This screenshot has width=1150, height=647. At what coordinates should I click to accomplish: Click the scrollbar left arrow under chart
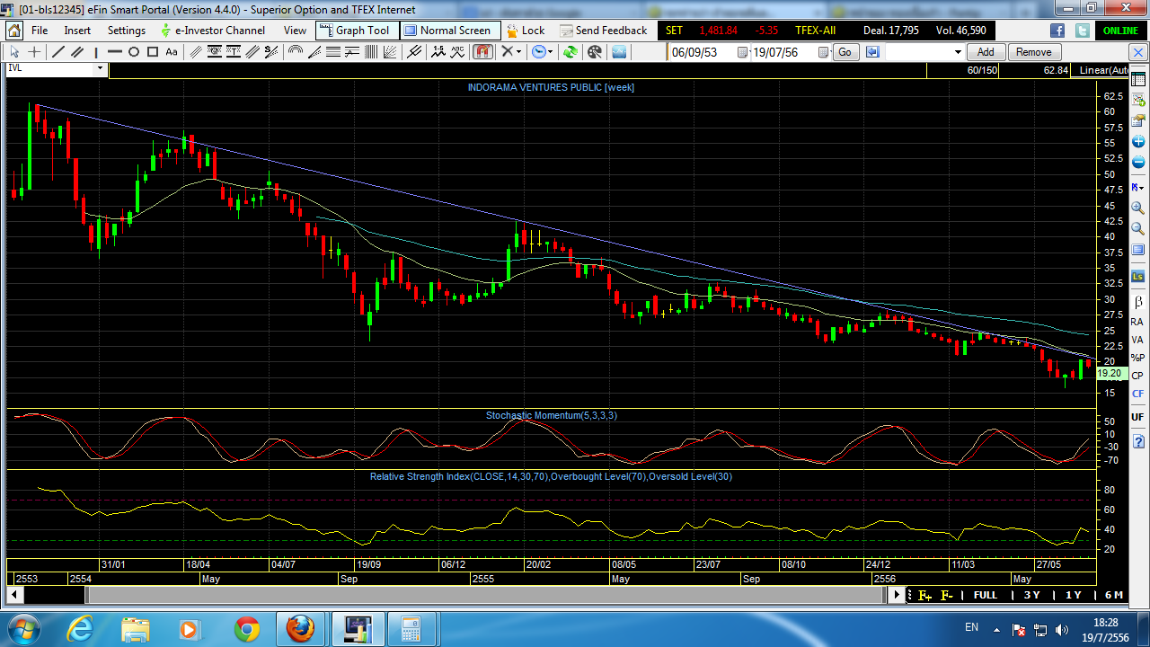coord(15,595)
